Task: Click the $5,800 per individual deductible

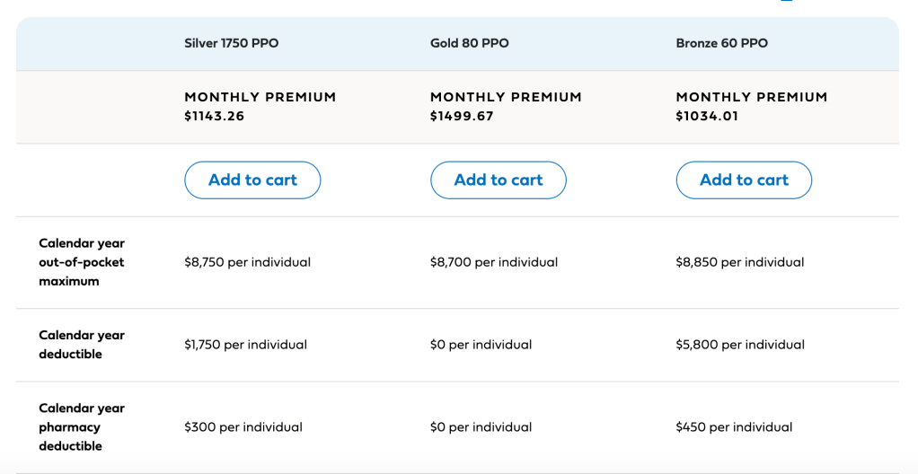Action: pyautogui.click(x=740, y=345)
